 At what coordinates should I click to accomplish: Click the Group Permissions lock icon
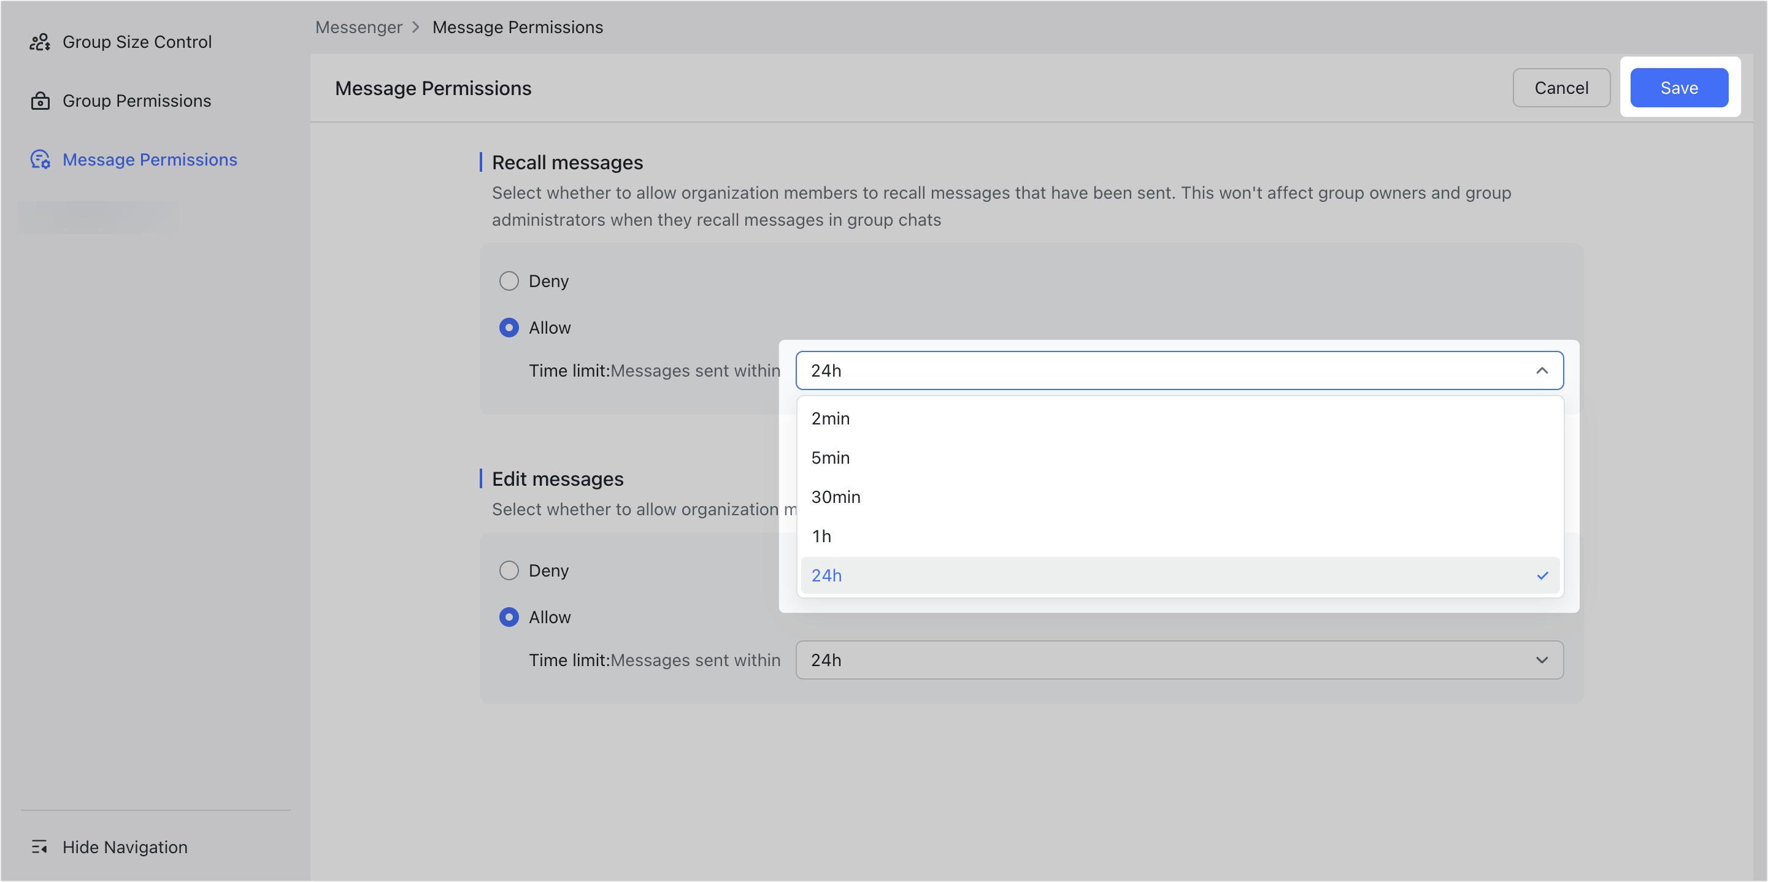click(39, 100)
